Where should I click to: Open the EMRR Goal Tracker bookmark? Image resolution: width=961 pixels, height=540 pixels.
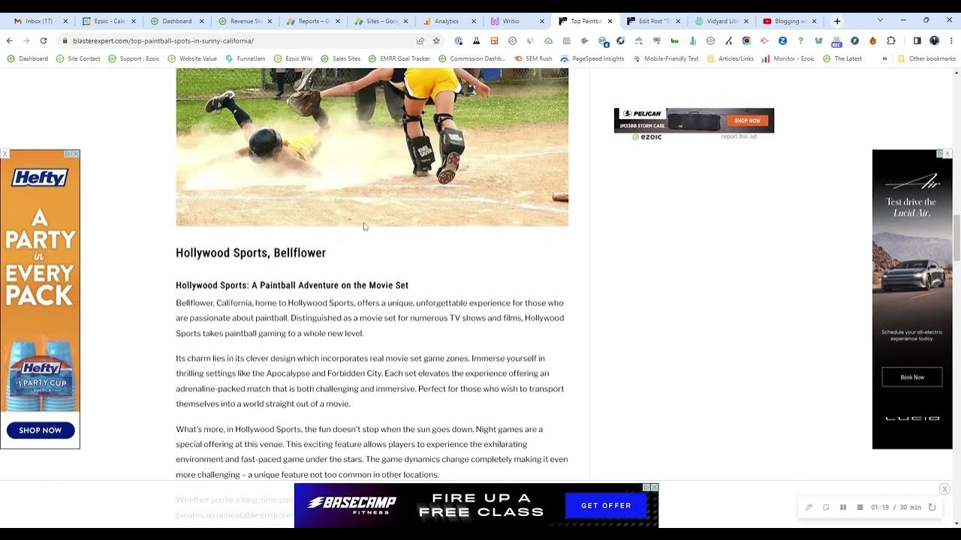(x=399, y=58)
